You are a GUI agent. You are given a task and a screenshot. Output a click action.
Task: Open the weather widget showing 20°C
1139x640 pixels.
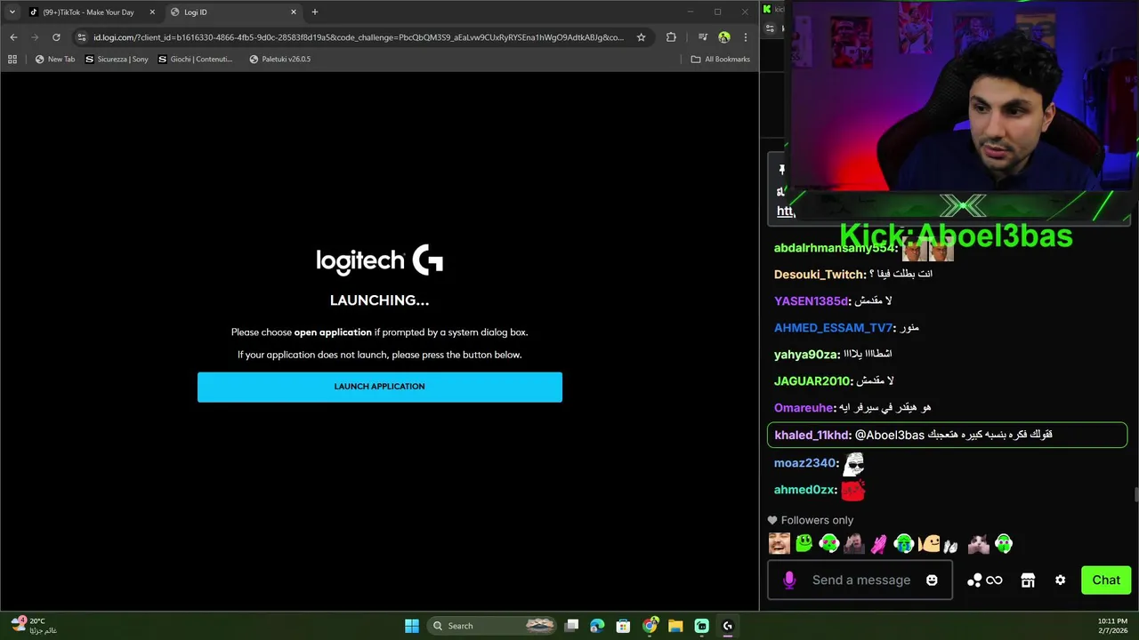pyautogui.click(x=34, y=626)
